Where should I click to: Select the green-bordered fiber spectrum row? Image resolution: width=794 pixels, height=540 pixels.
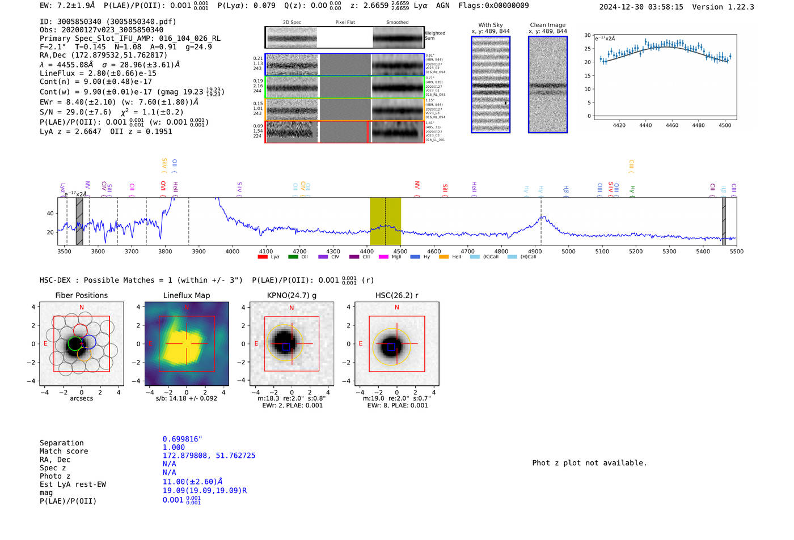coord(344,87)
